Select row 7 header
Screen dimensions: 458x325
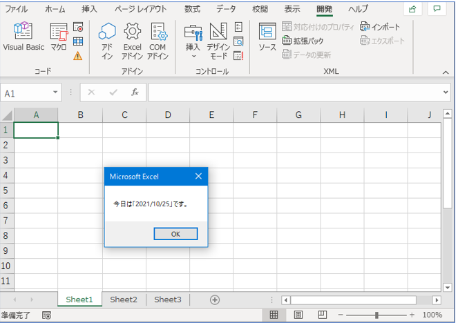point(6,220)
